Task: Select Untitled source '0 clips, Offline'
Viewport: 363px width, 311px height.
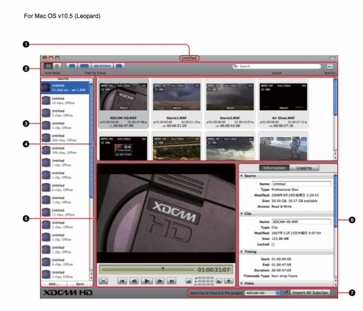Action: 65,188
